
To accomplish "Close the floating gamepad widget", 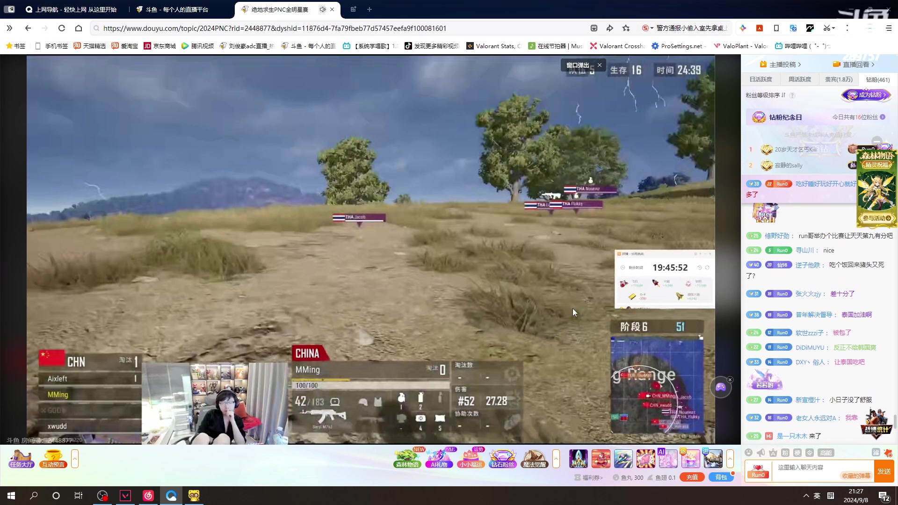I will [730, 380].
